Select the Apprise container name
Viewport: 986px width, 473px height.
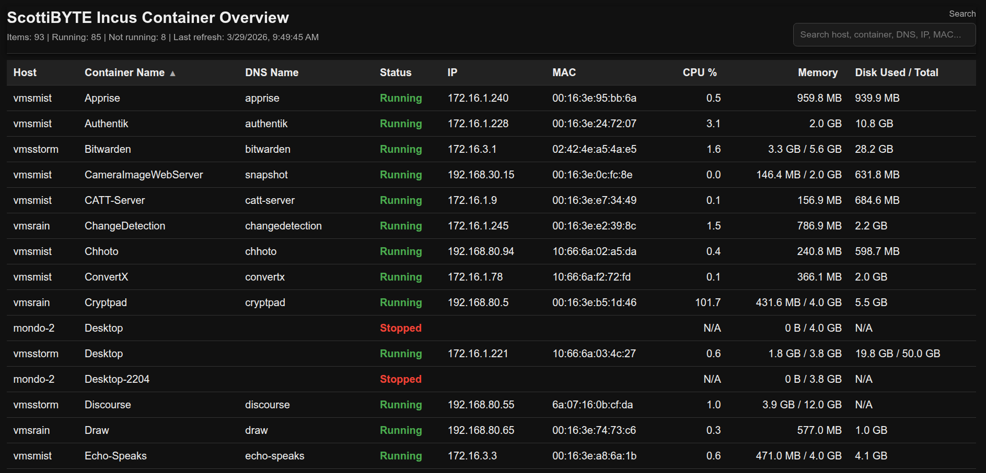coord(102,98)
